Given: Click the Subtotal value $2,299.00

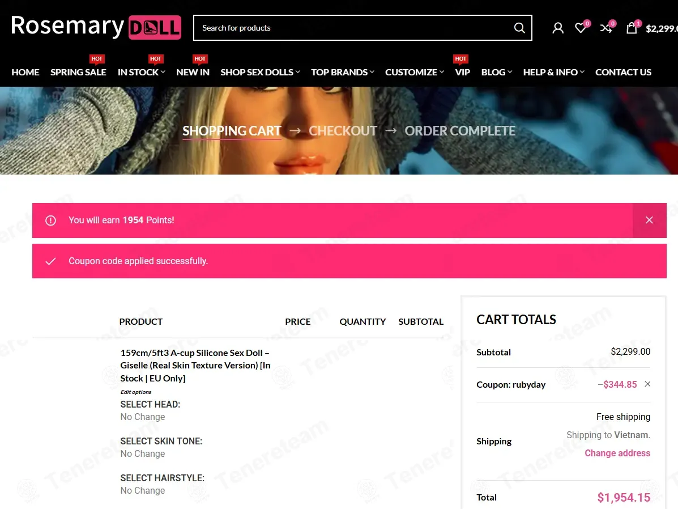Looking at the screenshot, I should [x=630, y=351].
